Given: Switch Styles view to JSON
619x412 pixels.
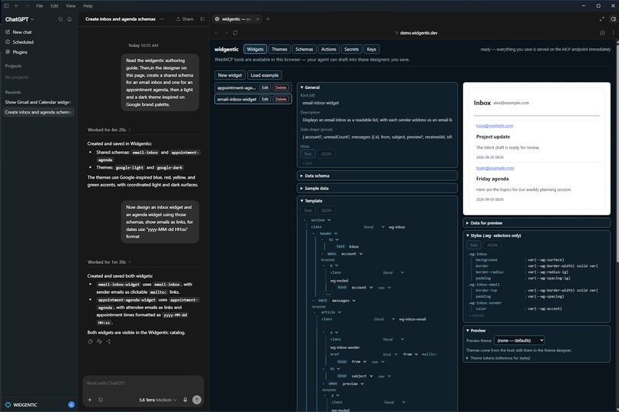Looking at the screenshot, I should tap(492, 246).
